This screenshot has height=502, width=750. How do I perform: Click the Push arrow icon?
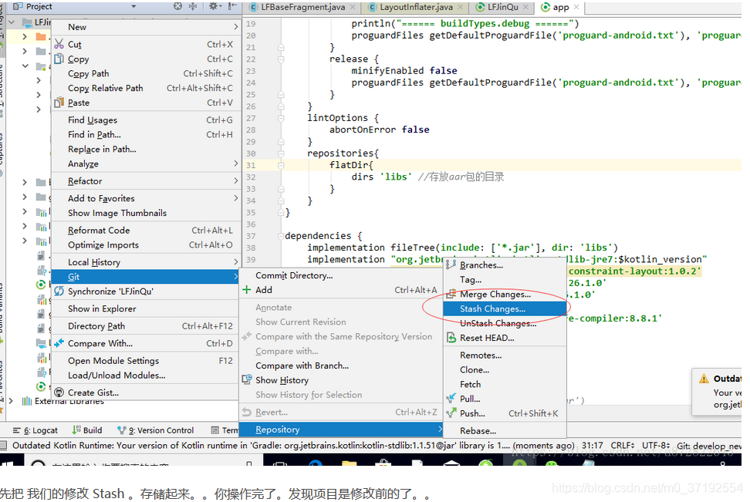pyautogui.click(x=451, y=413)
